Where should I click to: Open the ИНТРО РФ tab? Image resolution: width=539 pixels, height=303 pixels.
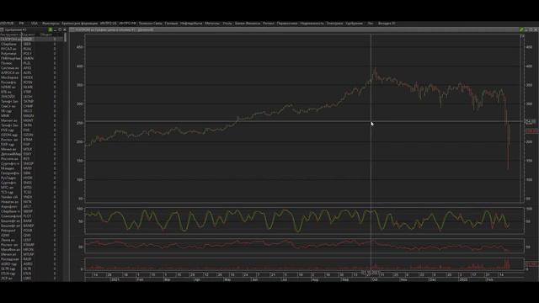point(127,24)
